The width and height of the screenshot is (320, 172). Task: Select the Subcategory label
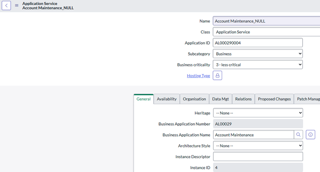[x=199, y=54]
